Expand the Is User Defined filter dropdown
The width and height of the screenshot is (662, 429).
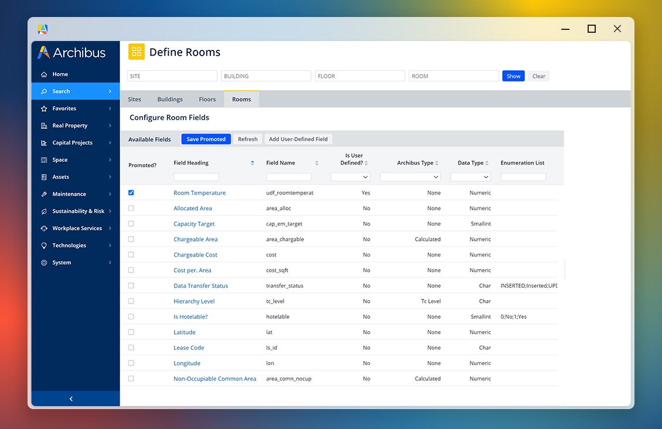coord(350,177)
